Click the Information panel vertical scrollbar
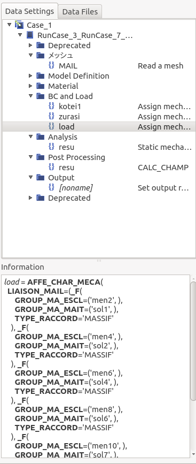The height and width of the screenshot is (464, 196). 193,340
